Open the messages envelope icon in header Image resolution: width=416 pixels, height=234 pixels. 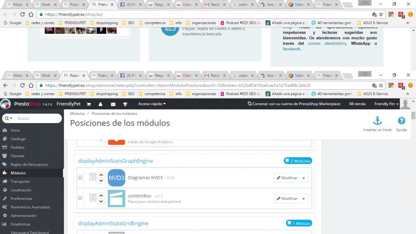coord(113,104)
